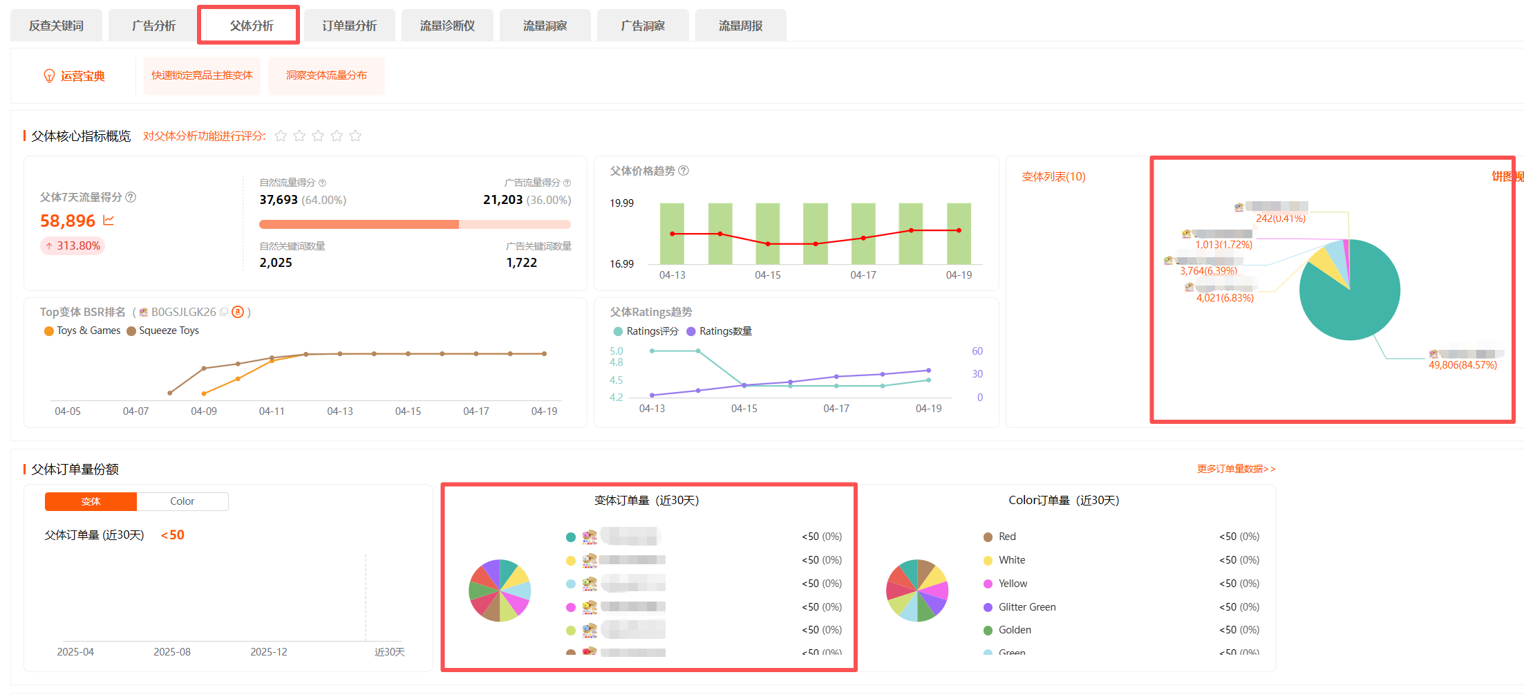Open the 更多订单量数据>> link

[x=1236, y=469]
